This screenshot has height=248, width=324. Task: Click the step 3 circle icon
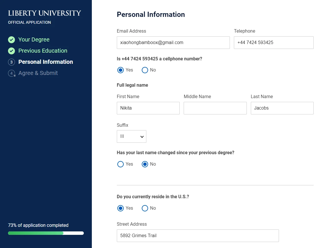[x=11, y=62]
